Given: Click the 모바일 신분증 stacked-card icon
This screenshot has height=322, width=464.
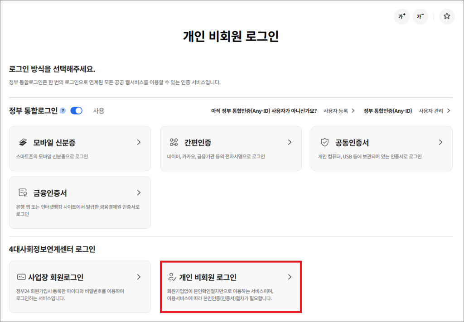Looking at the screenshot, I should 23,143.
